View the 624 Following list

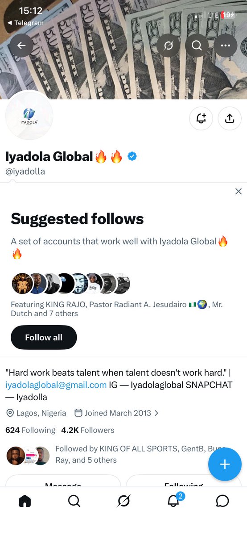click(x=30, y=430)
